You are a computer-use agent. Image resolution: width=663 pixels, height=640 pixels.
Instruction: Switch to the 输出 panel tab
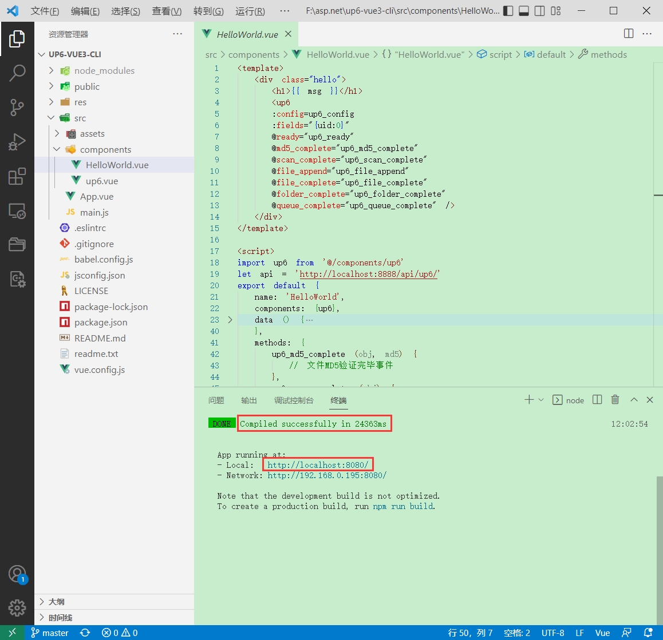click(x=249, y=400)
